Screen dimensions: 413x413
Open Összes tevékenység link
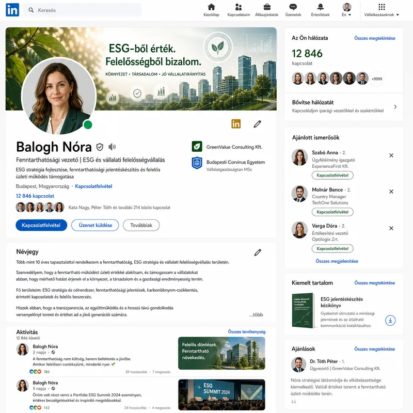point(247,331)
